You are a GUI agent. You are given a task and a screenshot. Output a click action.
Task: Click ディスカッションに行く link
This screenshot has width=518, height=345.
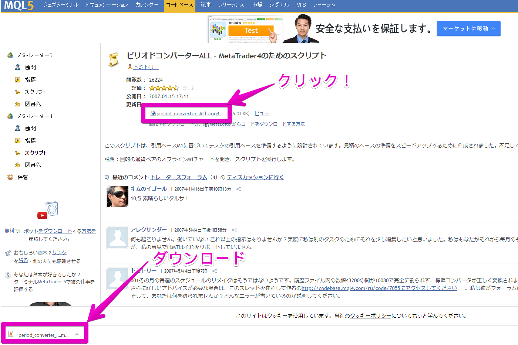(255, 177)
